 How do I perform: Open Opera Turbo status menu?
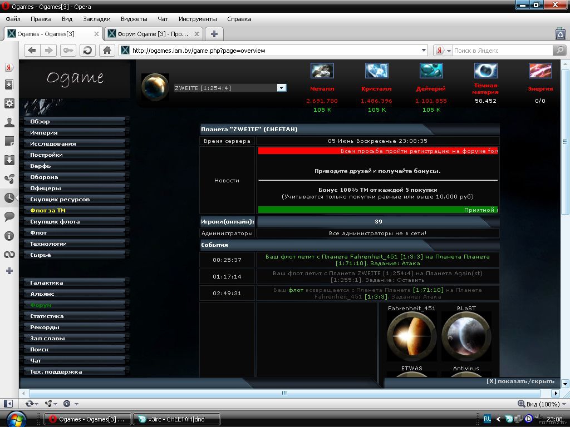point(71,404)
